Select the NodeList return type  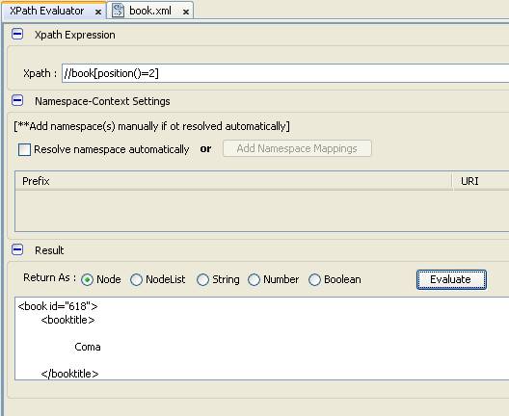pyautogui.click(x=136, y=279)
